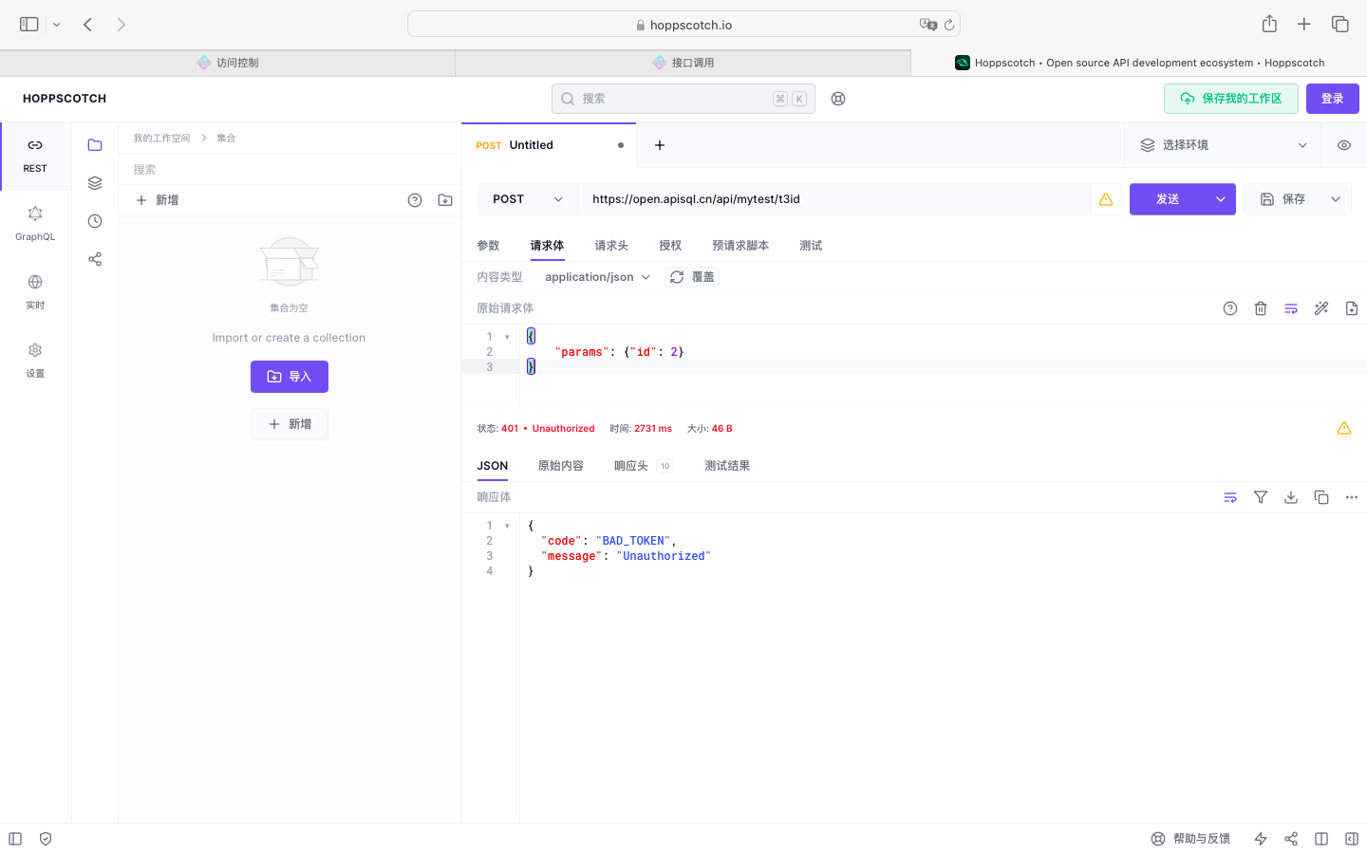Open the environments layers icon panel
The height and width of the screenshot is (854, 1367).
click(95, 183)
